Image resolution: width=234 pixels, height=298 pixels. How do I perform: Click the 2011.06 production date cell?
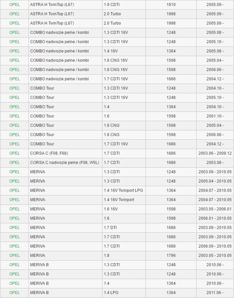tap(215, 293)
